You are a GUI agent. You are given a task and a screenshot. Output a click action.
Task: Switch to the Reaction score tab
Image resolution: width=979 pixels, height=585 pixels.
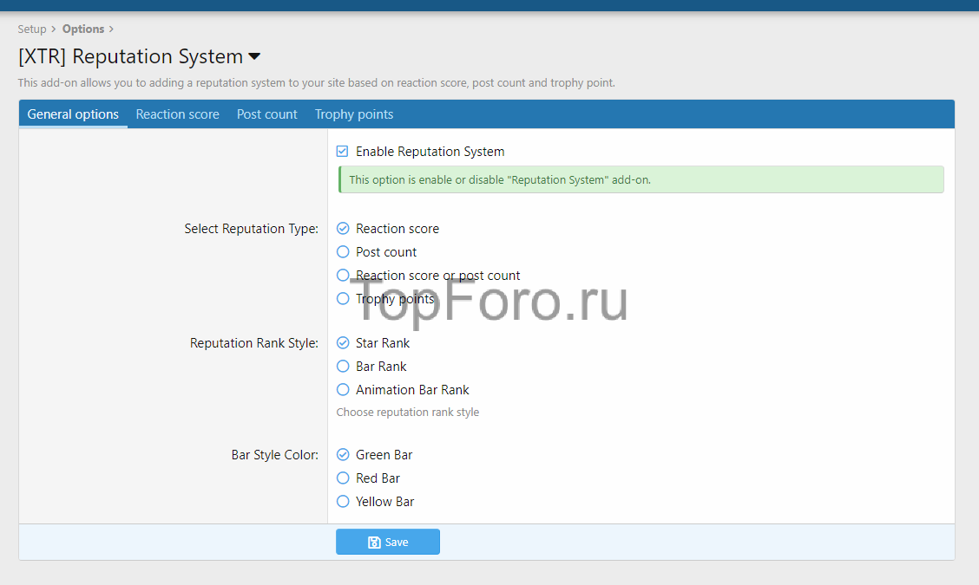point(177,114)
